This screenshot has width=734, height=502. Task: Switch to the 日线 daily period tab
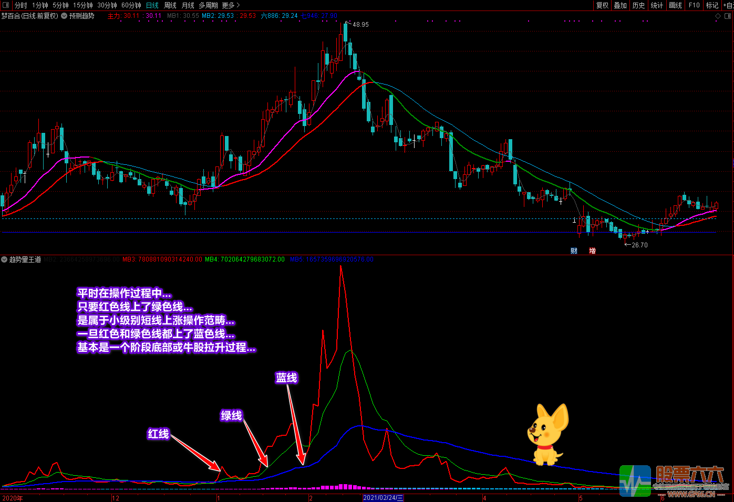click(152, 5)
